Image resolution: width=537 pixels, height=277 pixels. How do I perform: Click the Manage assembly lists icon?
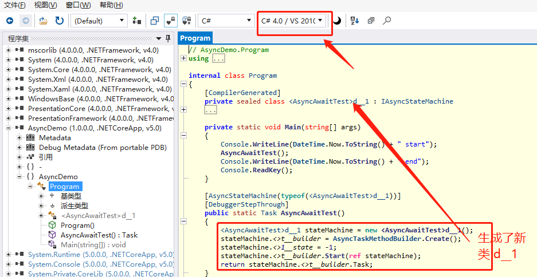tap(136, 21)
